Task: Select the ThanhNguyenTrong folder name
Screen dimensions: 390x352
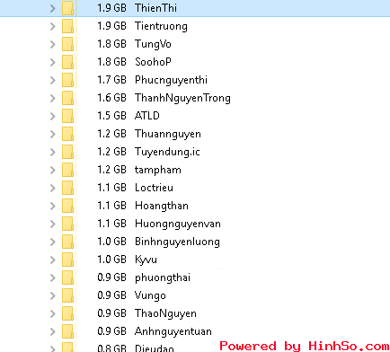Action: 182,98
